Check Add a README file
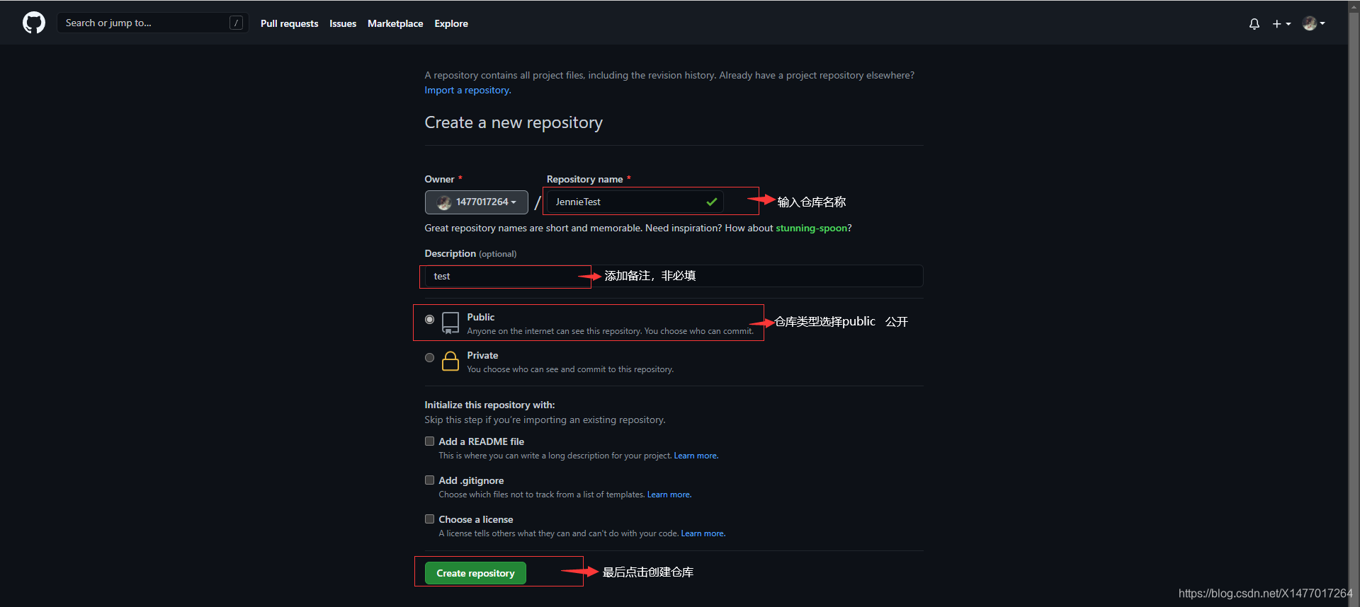This screenshot has height=607, width=1360. point(429,441)
